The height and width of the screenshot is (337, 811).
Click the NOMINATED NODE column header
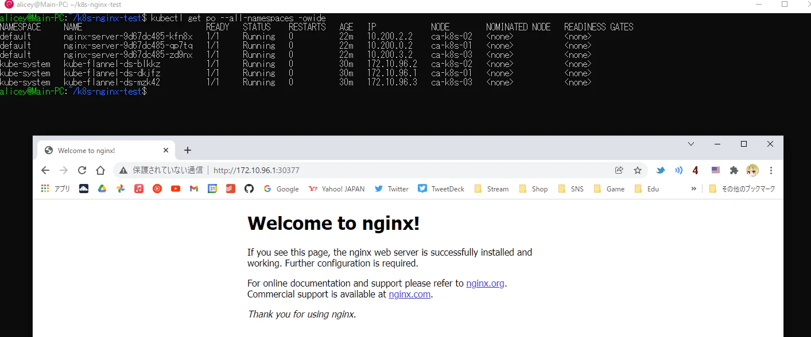(x=518, y=27)
